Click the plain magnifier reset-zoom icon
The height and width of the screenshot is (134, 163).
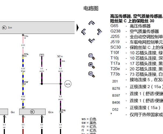click(x=91, y=57)
